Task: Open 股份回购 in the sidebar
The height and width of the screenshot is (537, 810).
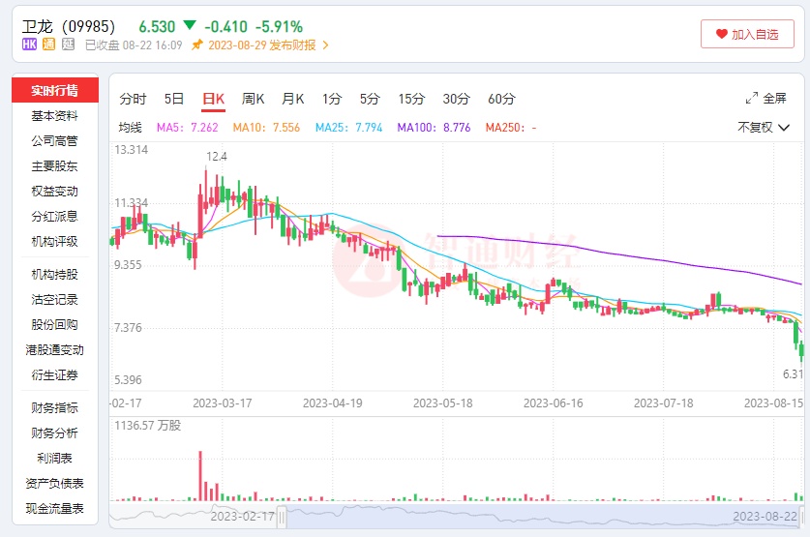Action: 55,324
